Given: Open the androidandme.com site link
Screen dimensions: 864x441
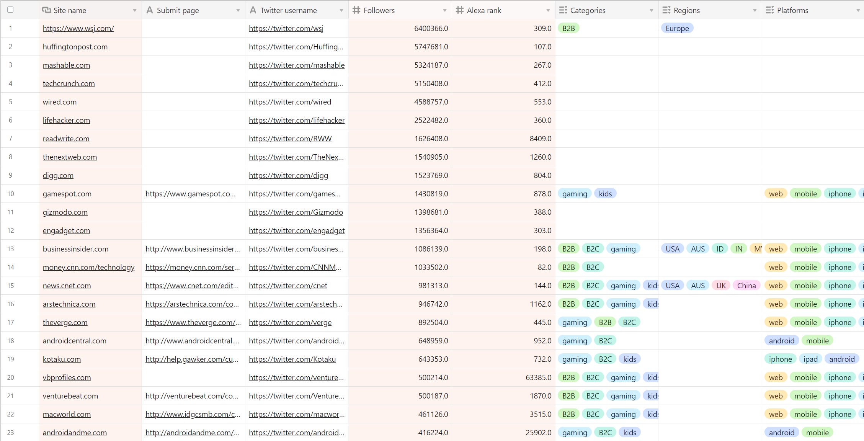Looking at the screenshot, I should (x=75, y=433).
